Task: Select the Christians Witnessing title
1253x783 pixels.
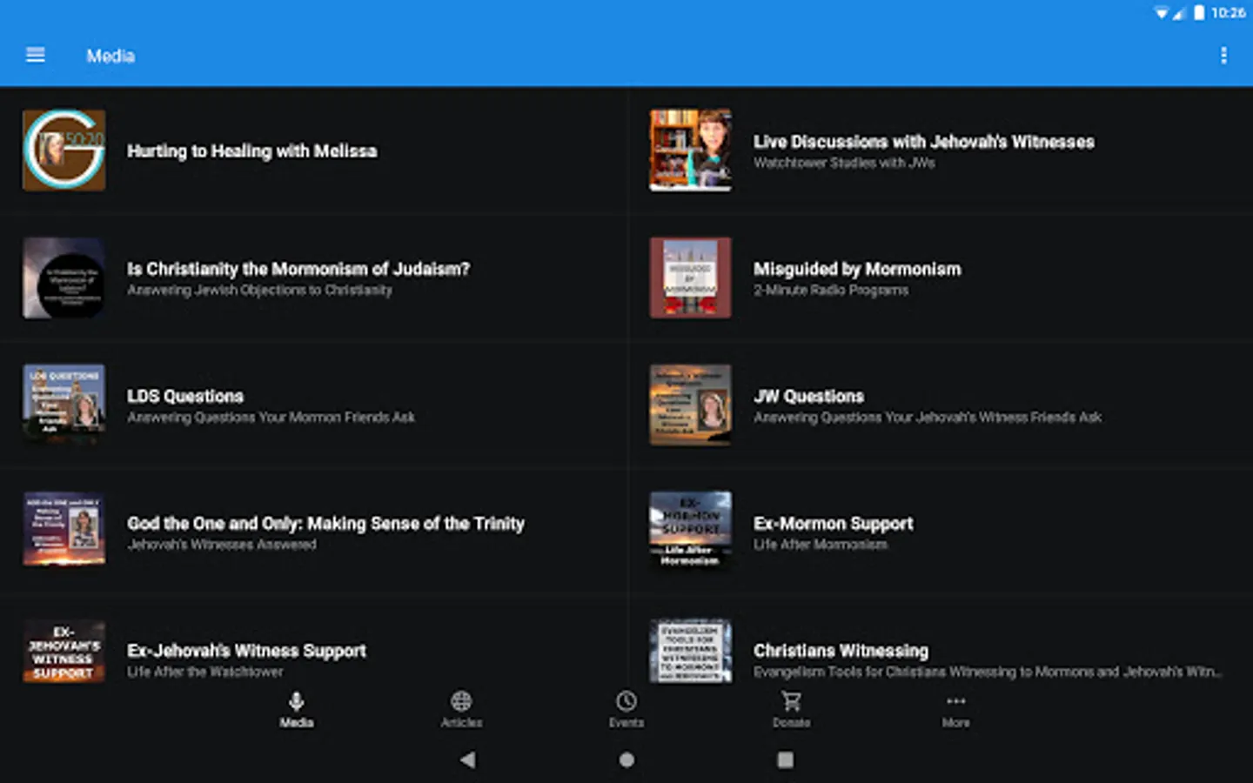Action: (841, 651)
